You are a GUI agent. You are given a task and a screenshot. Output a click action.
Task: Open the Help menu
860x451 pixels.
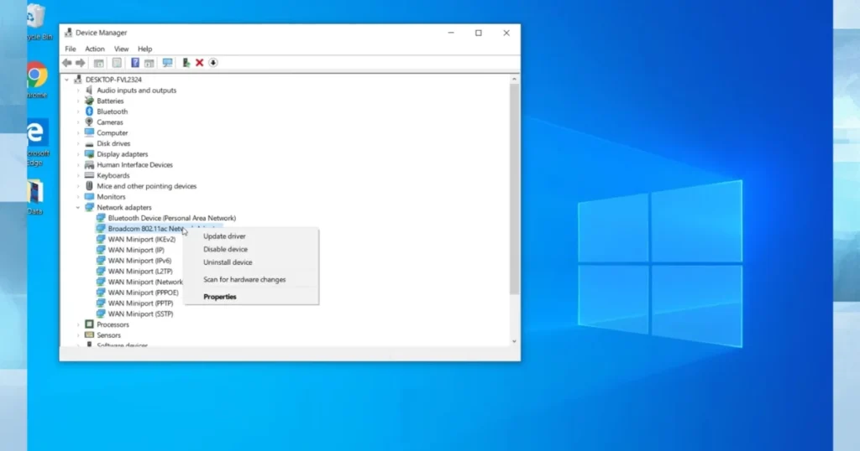(x=144, y=49)
